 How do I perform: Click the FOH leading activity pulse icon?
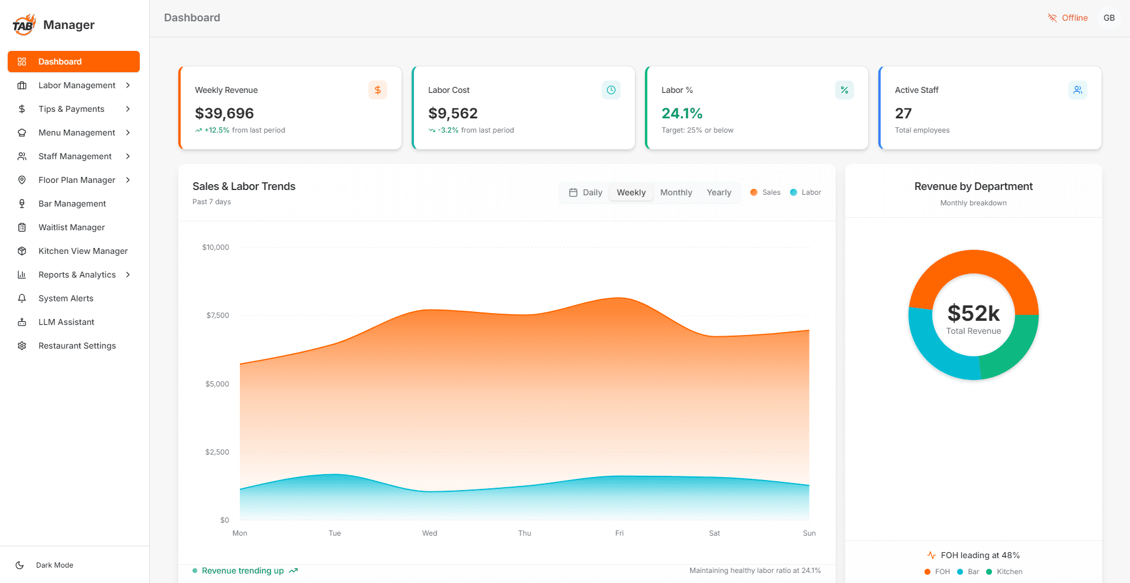click(x=932, y=555)
